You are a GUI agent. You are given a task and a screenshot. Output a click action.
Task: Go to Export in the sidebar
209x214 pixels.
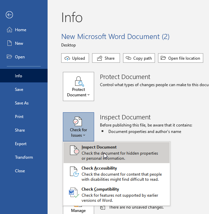[21, 144]
